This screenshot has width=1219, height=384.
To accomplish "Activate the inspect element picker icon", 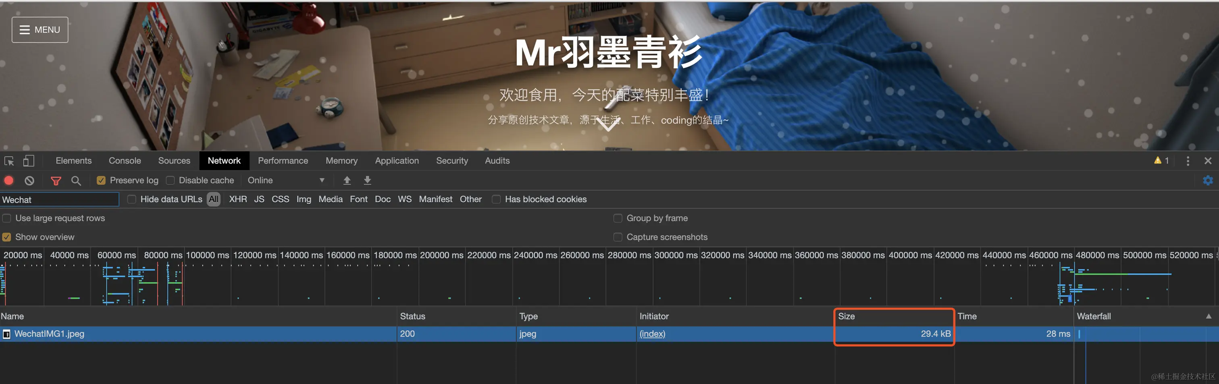I will (x=9, y=161).
